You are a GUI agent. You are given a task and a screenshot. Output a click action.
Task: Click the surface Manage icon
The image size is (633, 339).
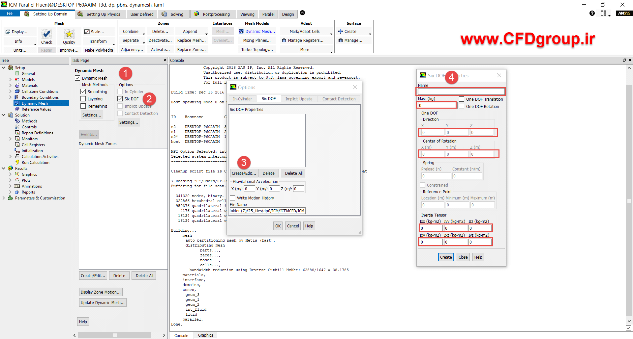point(341,40)
